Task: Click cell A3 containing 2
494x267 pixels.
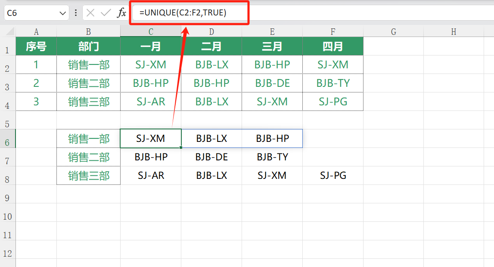Action: click(x=36, y=83)
